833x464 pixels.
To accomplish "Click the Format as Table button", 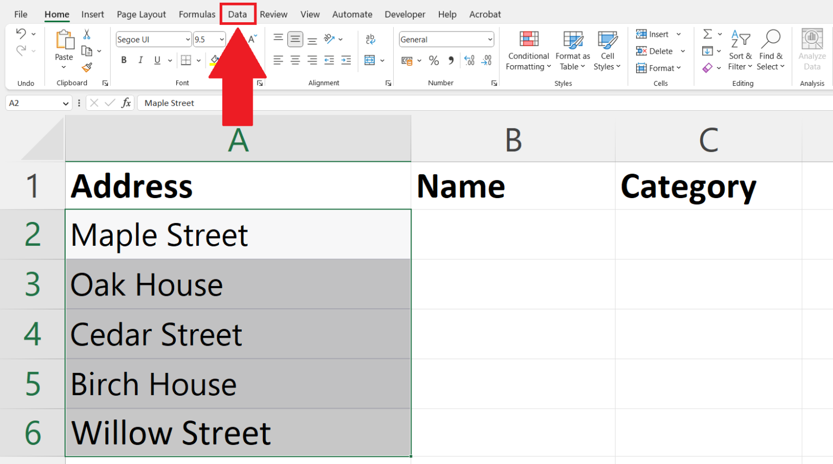I will coord(572,50).
